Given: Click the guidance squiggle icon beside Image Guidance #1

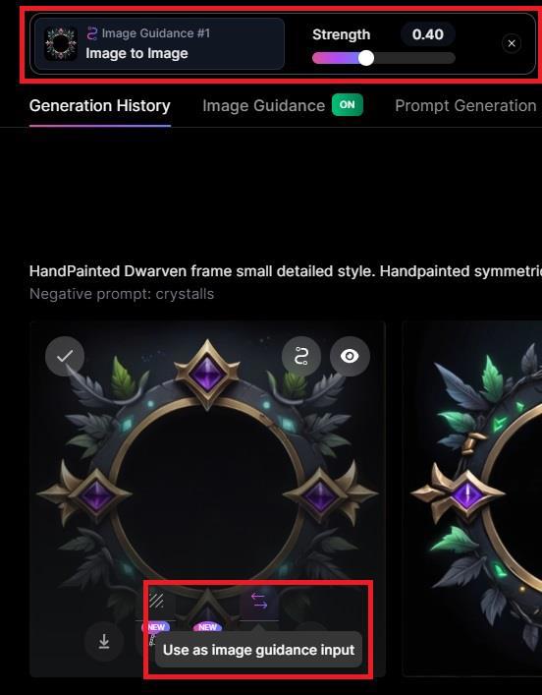Looking at the screenshot, I should [92, 33].
